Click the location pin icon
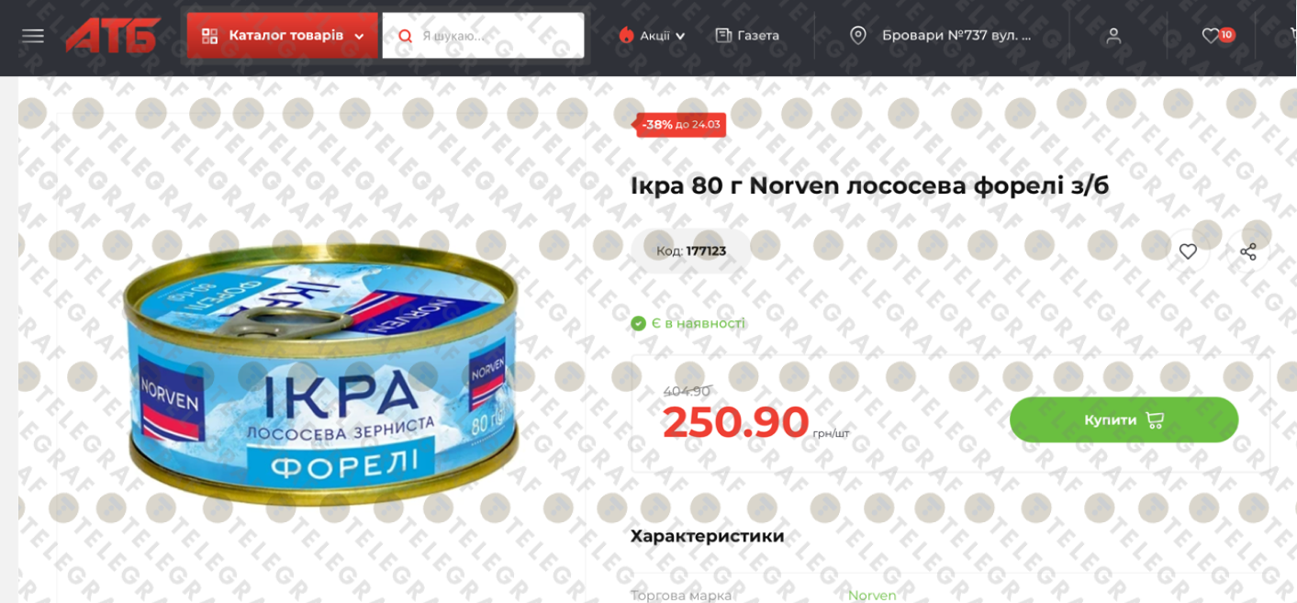The width and height of the screenshot is (1297, 603). coord(858,36)
